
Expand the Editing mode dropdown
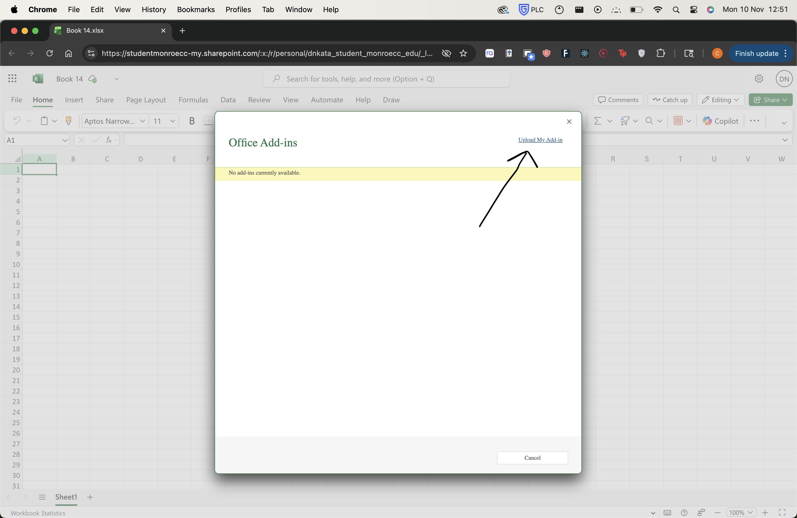(x=720, y=99)
